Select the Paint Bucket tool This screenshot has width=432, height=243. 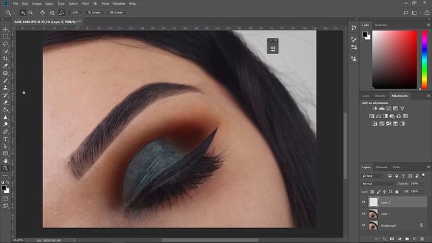tap(5, 109)
